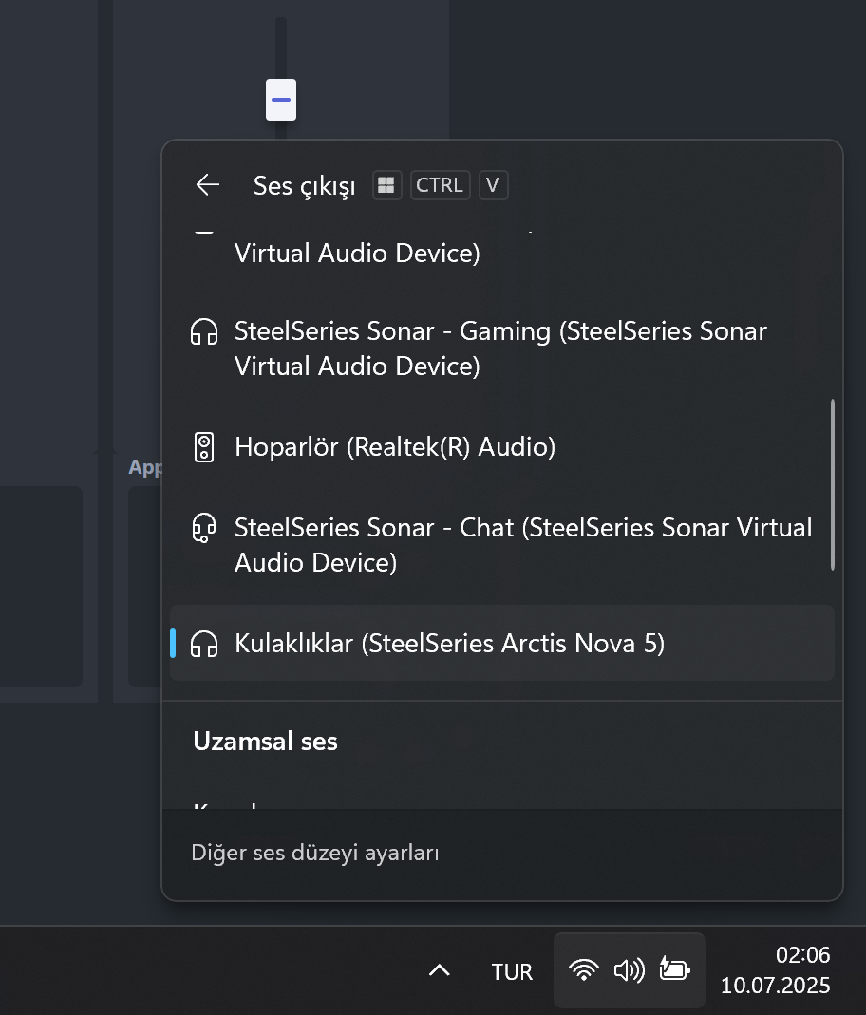
Task: Select the partially visible Virtual Audio Device entry
Action: pos(501,249)
